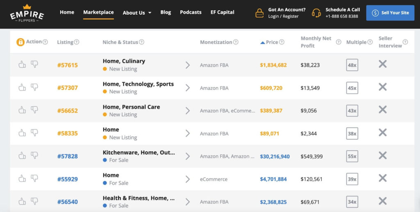420x212 pixels.
Task: Click the Sell Your Site button
Action: pos(390,13)
